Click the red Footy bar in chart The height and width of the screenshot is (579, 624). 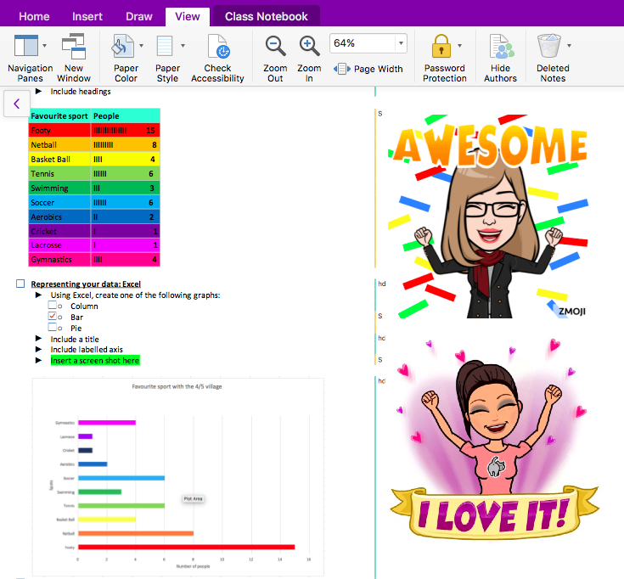tap(186, 548)
